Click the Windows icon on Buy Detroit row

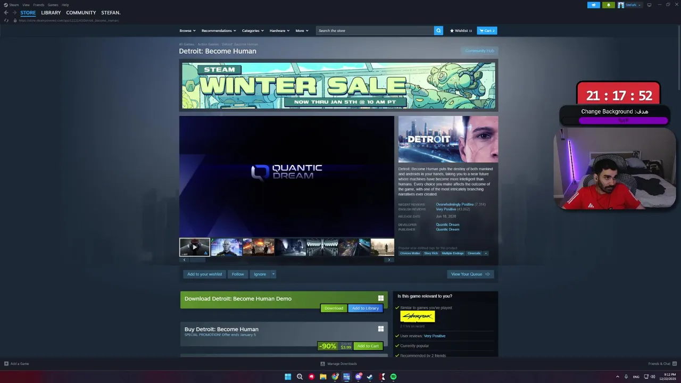coord(380,329)
